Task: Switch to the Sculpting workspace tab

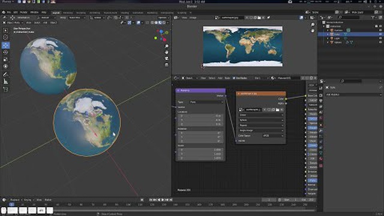Action: (x=81, y=13)
